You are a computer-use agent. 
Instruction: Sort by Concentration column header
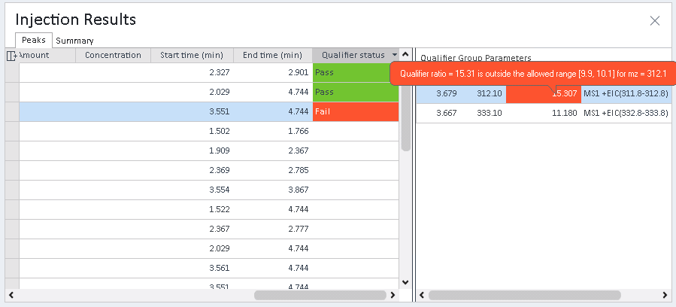pyautogui.click(x=113, y=55)
